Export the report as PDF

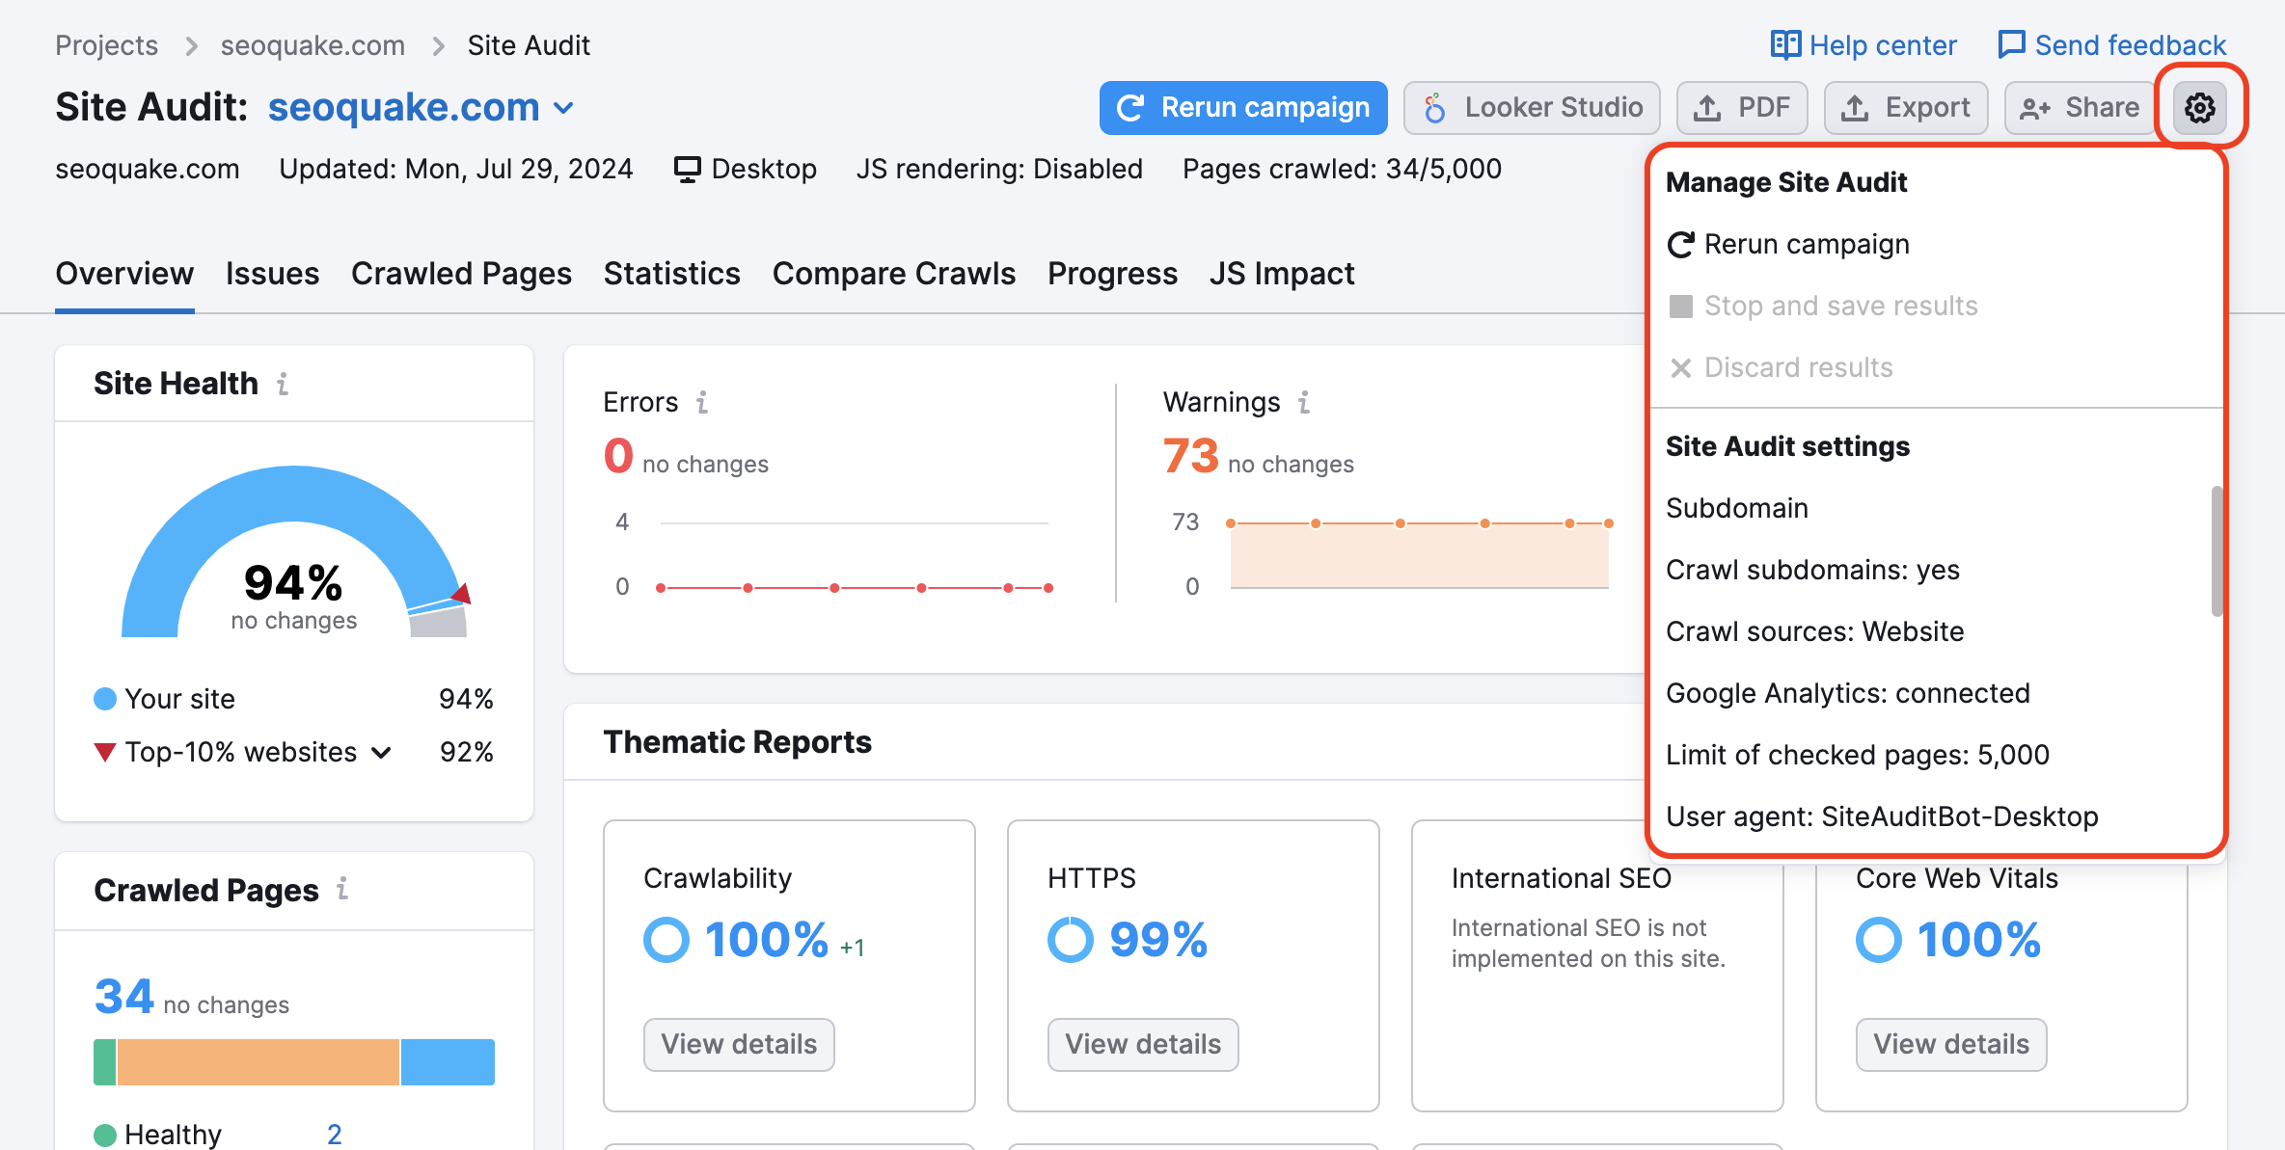pos(1742,107)
